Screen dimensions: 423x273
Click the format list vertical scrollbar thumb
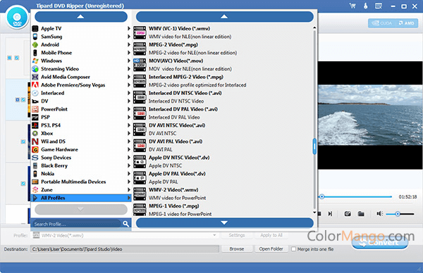pyautogui.click(x=314, y=147)
